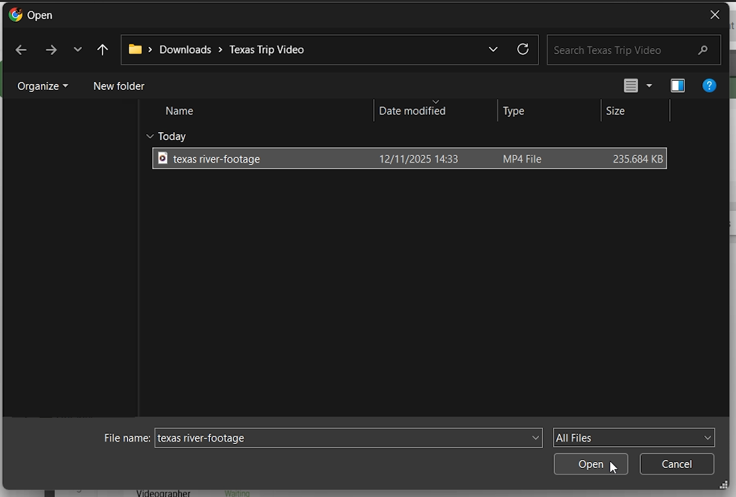
Task: Expand the address bar history dropdown
Action: click(493, 50)
